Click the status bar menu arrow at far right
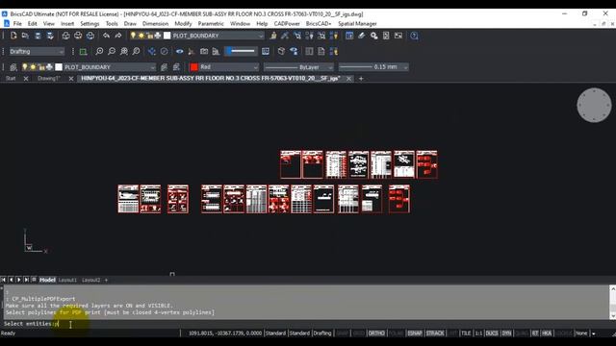The height and width of the screenshot is (346, 616). [x=594, y=334]
